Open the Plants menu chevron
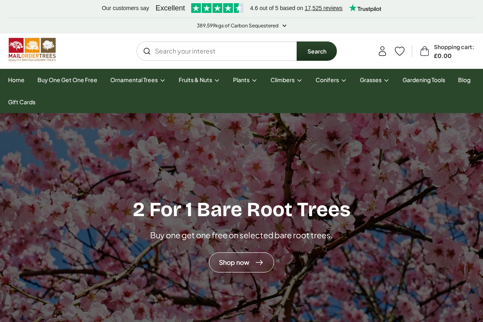This screenshot has height=322, width=483. pos(254,80)
